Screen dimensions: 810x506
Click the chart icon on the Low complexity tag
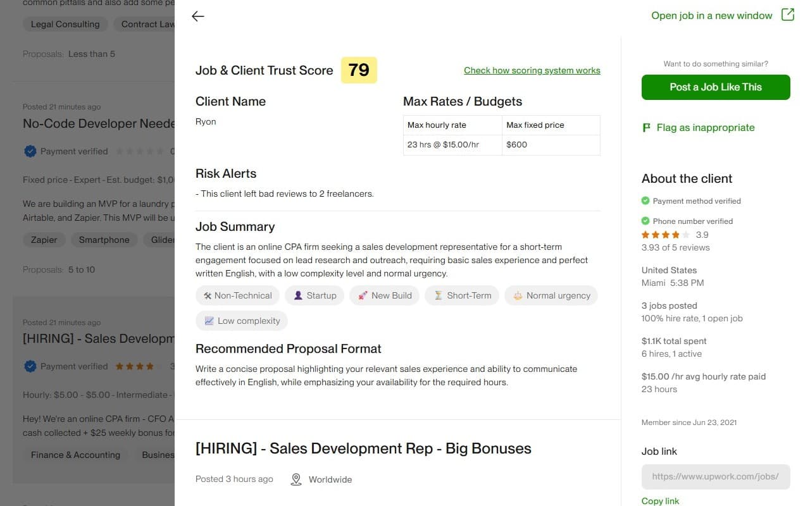tap(208, 321)
